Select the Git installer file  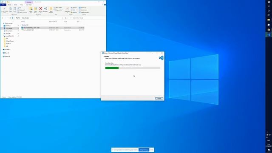coord(52,30)
